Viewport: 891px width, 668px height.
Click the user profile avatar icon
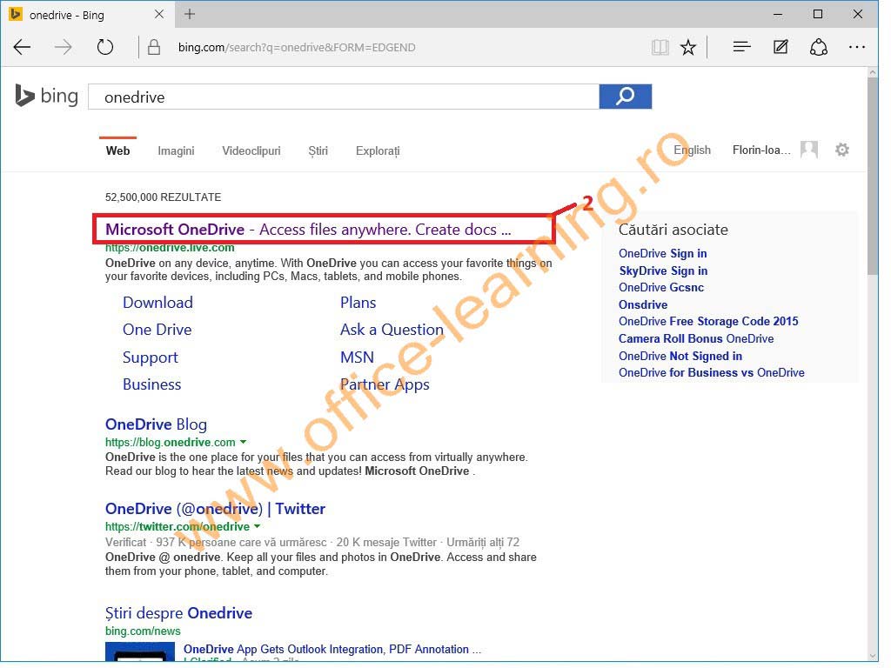[x=809, y=150]
